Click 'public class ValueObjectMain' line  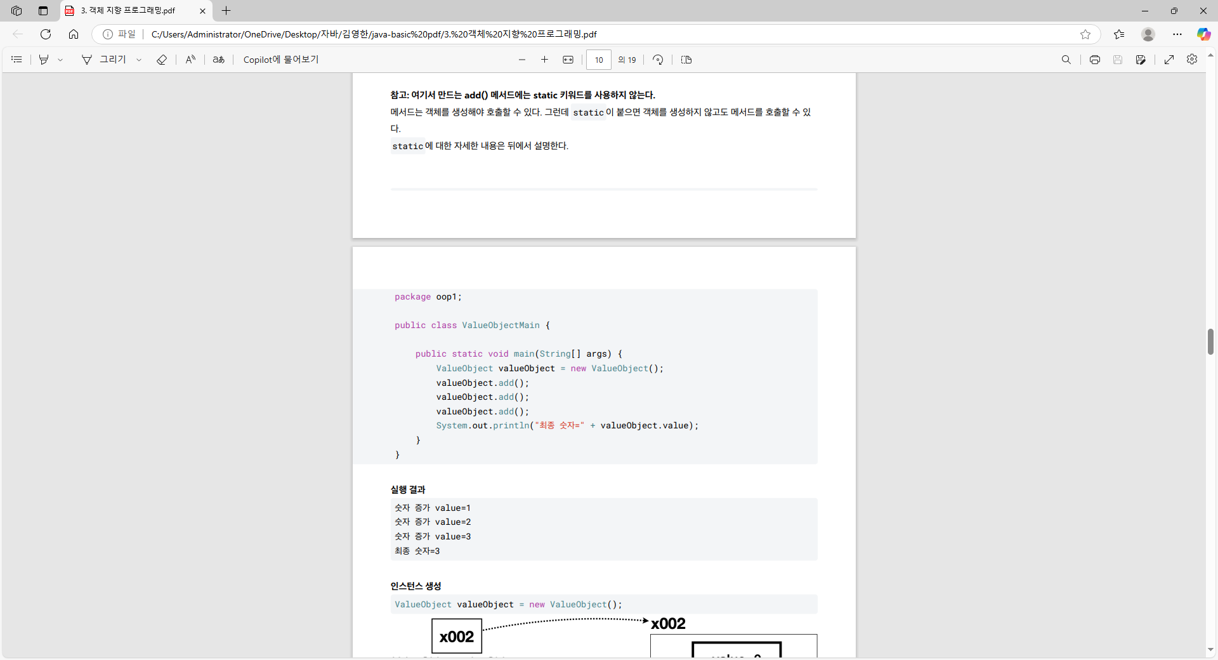tap(473, 326)
